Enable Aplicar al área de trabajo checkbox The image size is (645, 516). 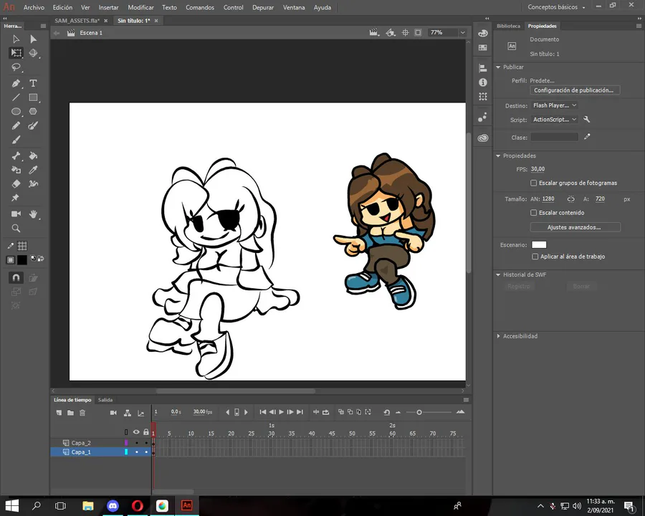point(535,257)
